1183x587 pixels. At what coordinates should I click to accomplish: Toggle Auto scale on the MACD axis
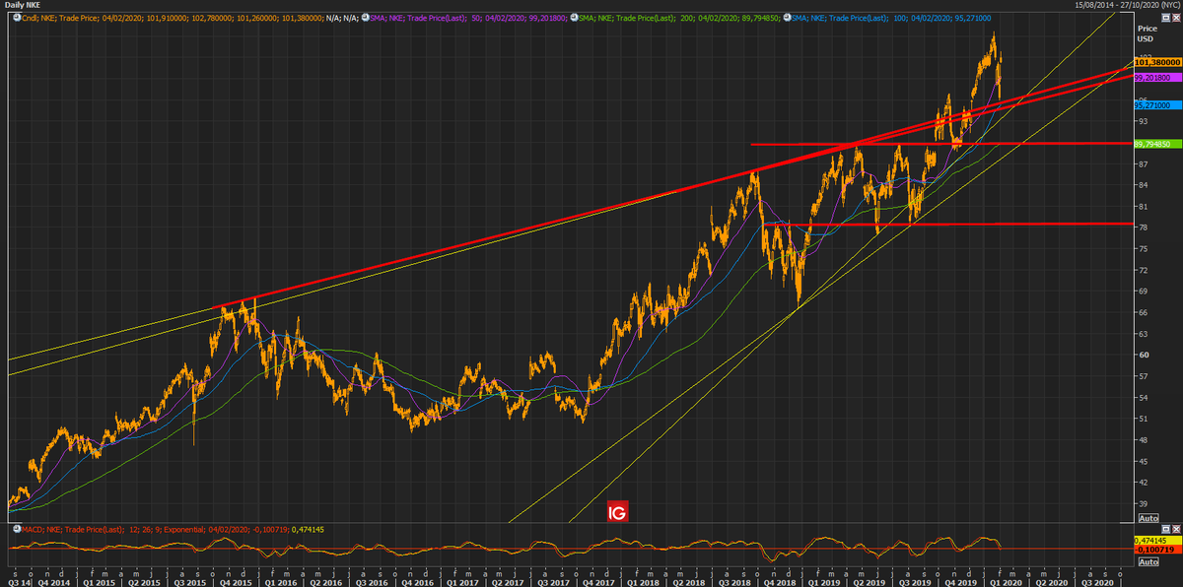point(1148,561)
